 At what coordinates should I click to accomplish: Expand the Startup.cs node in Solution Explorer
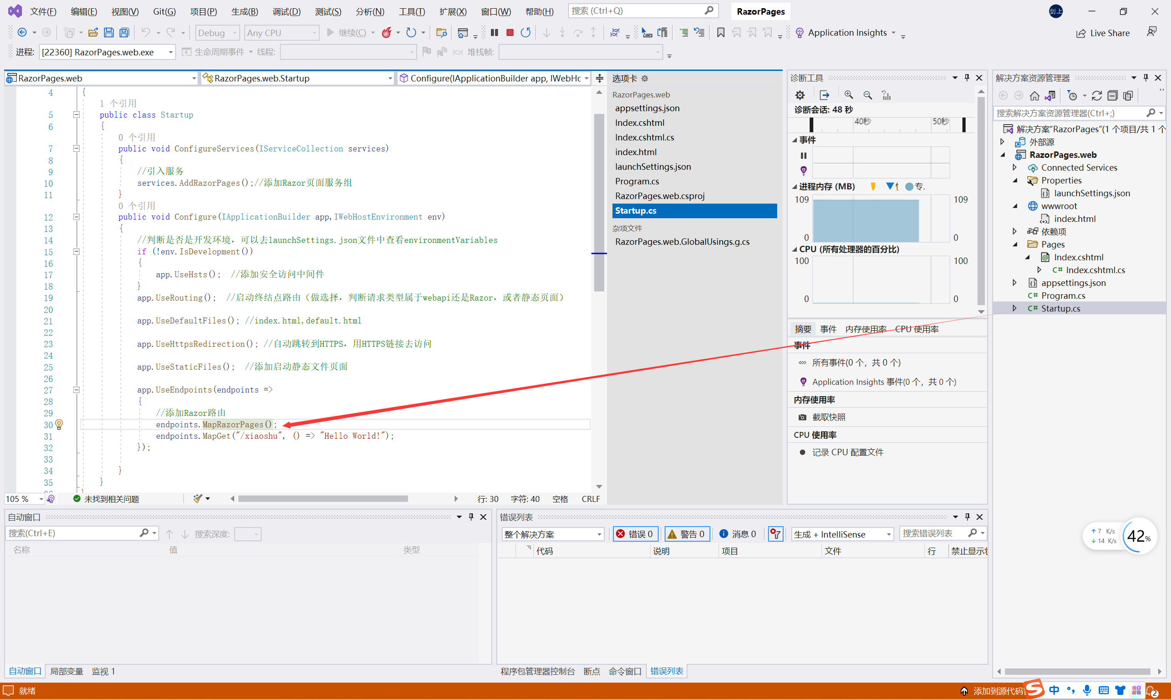(x=1015, y=308)
